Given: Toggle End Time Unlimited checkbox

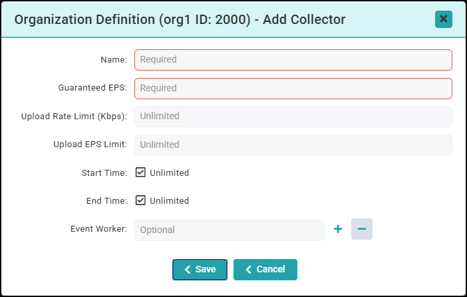Looking at the screenshot, I should (140, 200).
